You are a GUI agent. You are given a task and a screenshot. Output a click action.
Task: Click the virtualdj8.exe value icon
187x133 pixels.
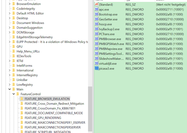tap(96, 64)
